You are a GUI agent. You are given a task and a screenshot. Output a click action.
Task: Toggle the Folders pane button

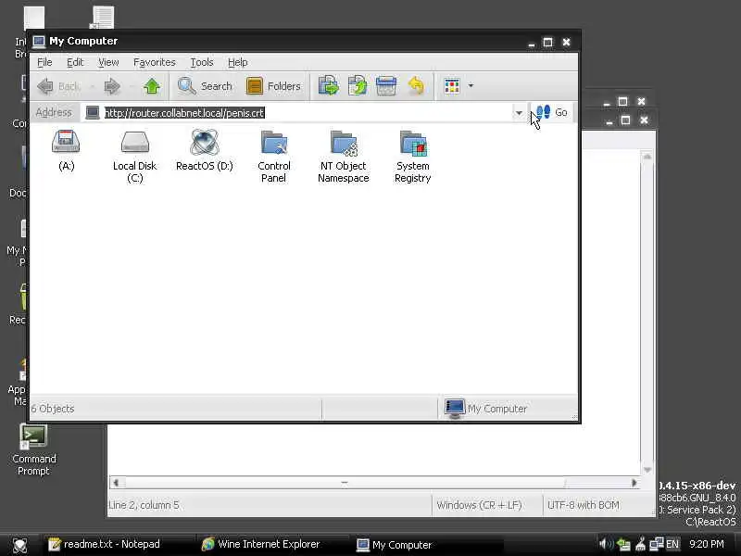(x=273, y=86)
